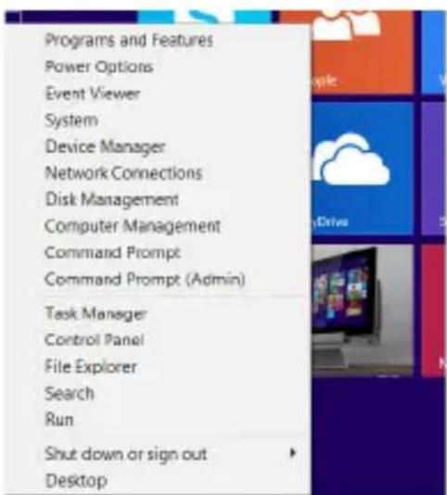Open Task Manager
This screenshot has width=447, height=495.
96,313
